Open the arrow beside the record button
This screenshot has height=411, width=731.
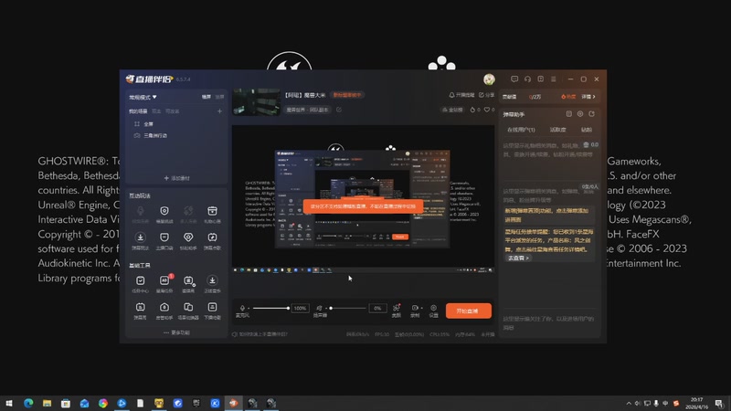pyautogui.click(x=421, y=308)
